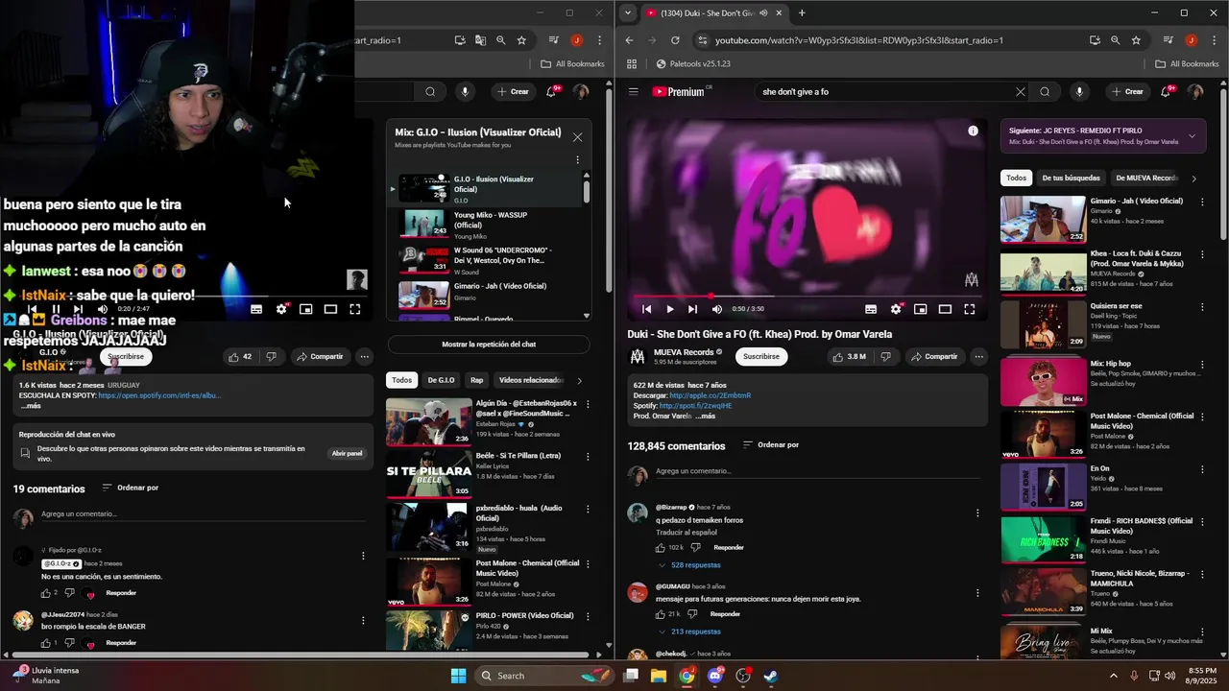Image resolution: width=1229 pixels, height=691 pixels.
Task: Open more actions menu under Duki video
Action: point(978,356)
